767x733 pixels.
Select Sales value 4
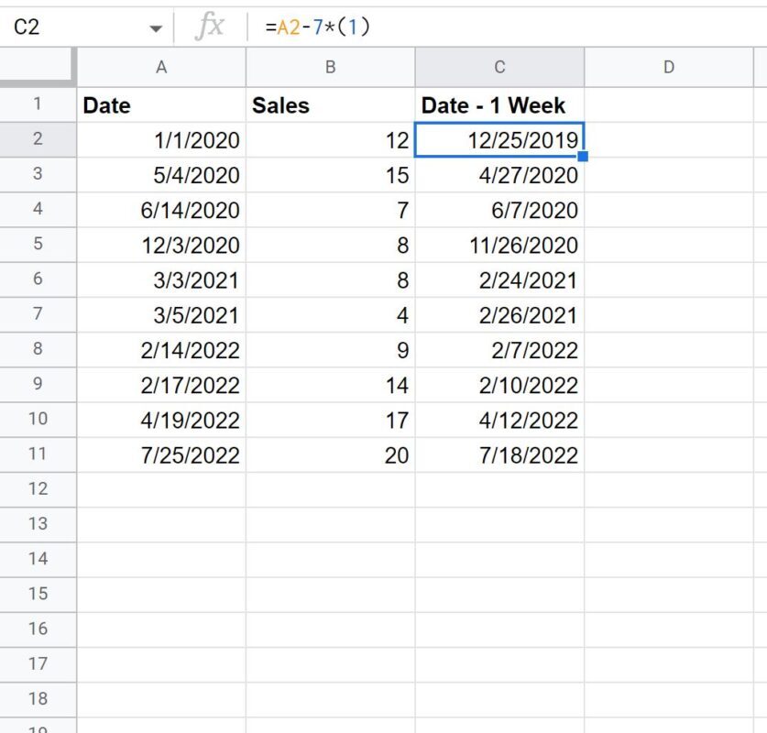tap(331, 315)
